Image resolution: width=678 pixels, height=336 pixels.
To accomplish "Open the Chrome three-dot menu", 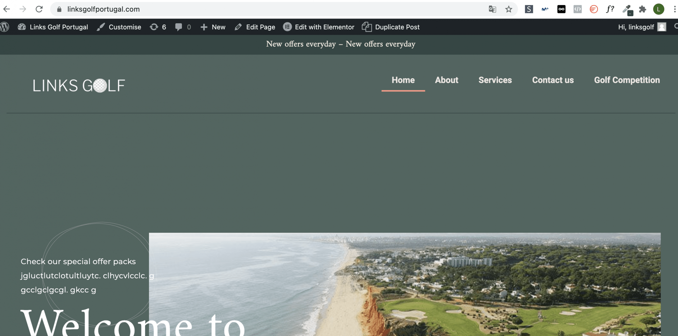I will tap(675, 9).
